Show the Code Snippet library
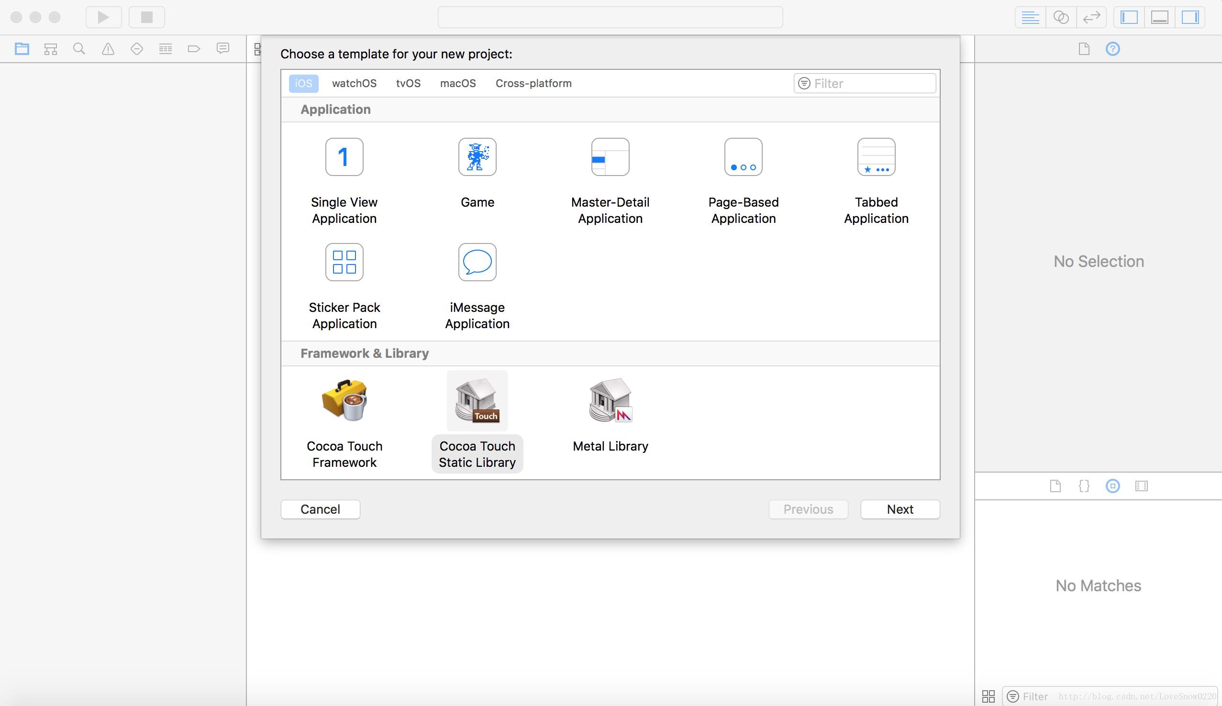Image resolution: width=1222 pixels, height=706 pixels. (1084, 486)
